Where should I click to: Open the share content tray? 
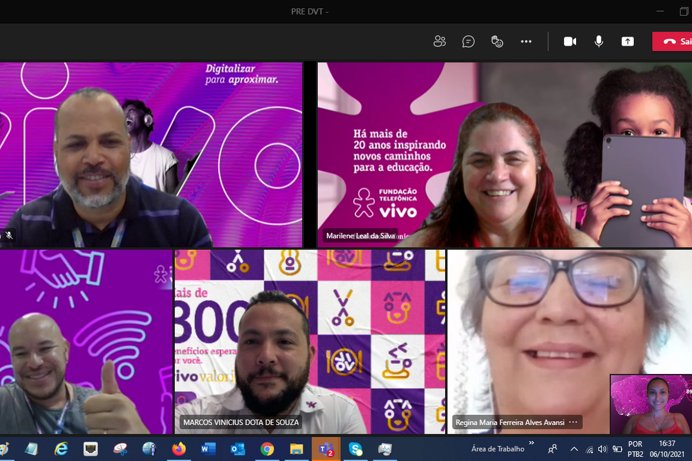click(627, 41)
